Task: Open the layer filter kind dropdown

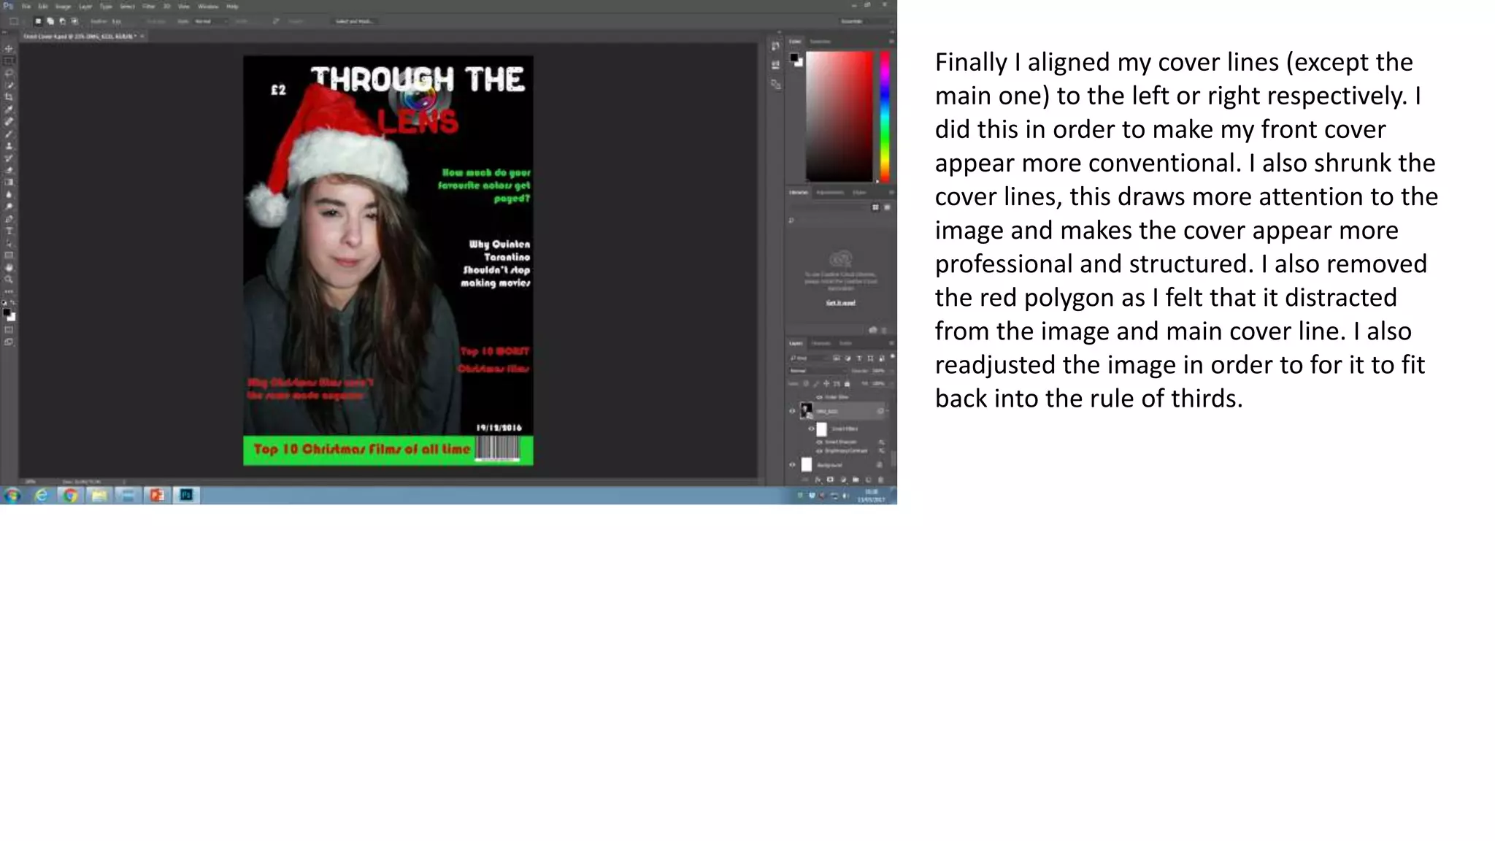Action: [x=807, y=358]
